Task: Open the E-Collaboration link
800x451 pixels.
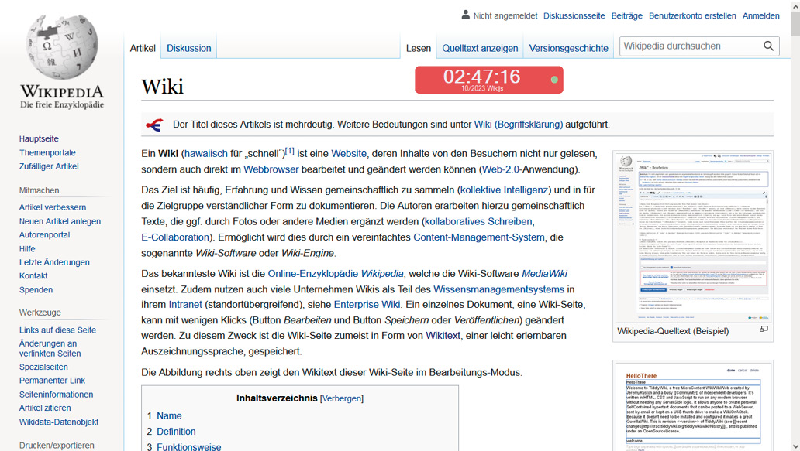Action: tap(175, 237)
